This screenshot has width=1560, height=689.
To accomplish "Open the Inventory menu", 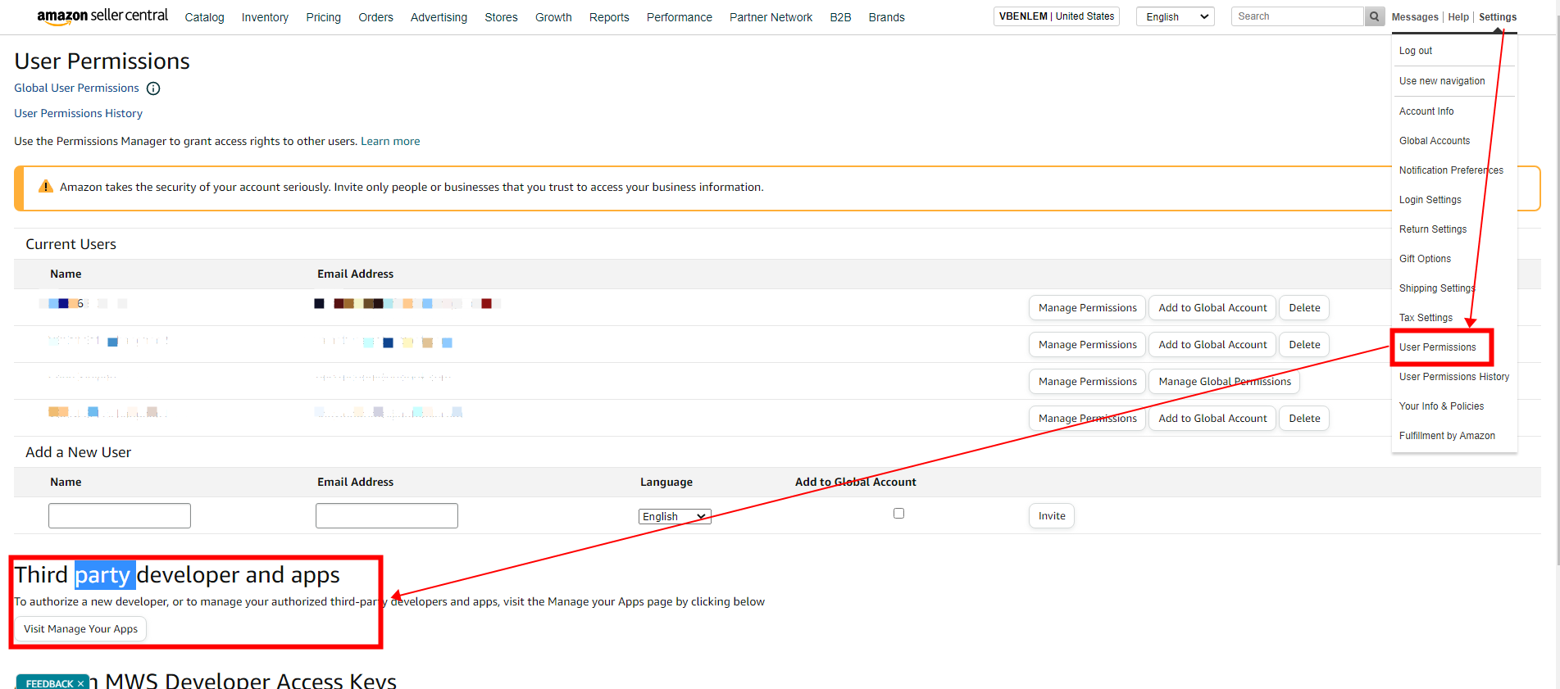I will click(x=265, y=17).
